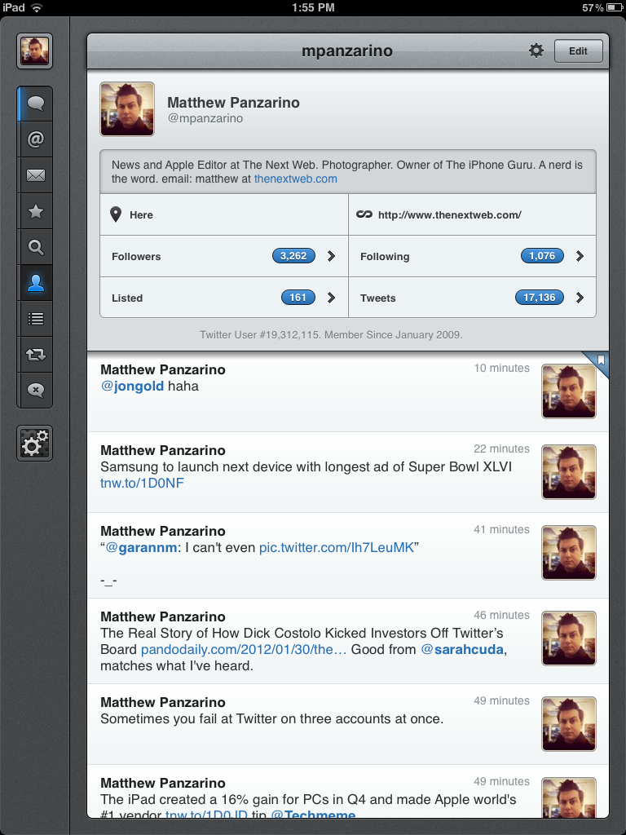Open @garannm mention link
This screenshot has width=626, height=835.
click(x=141, y=547)
